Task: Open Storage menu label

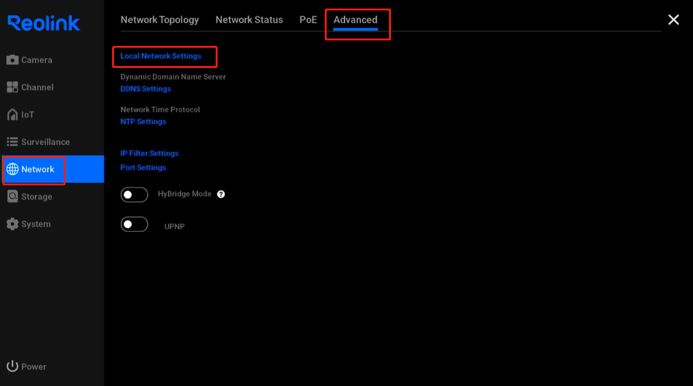Action: [x=37, y=197]
